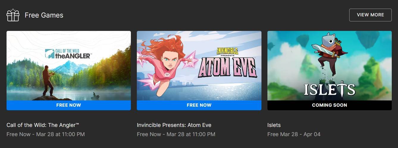Click the Free Games heading
Screen dimensions: 398x148
(x=44, y=15)
